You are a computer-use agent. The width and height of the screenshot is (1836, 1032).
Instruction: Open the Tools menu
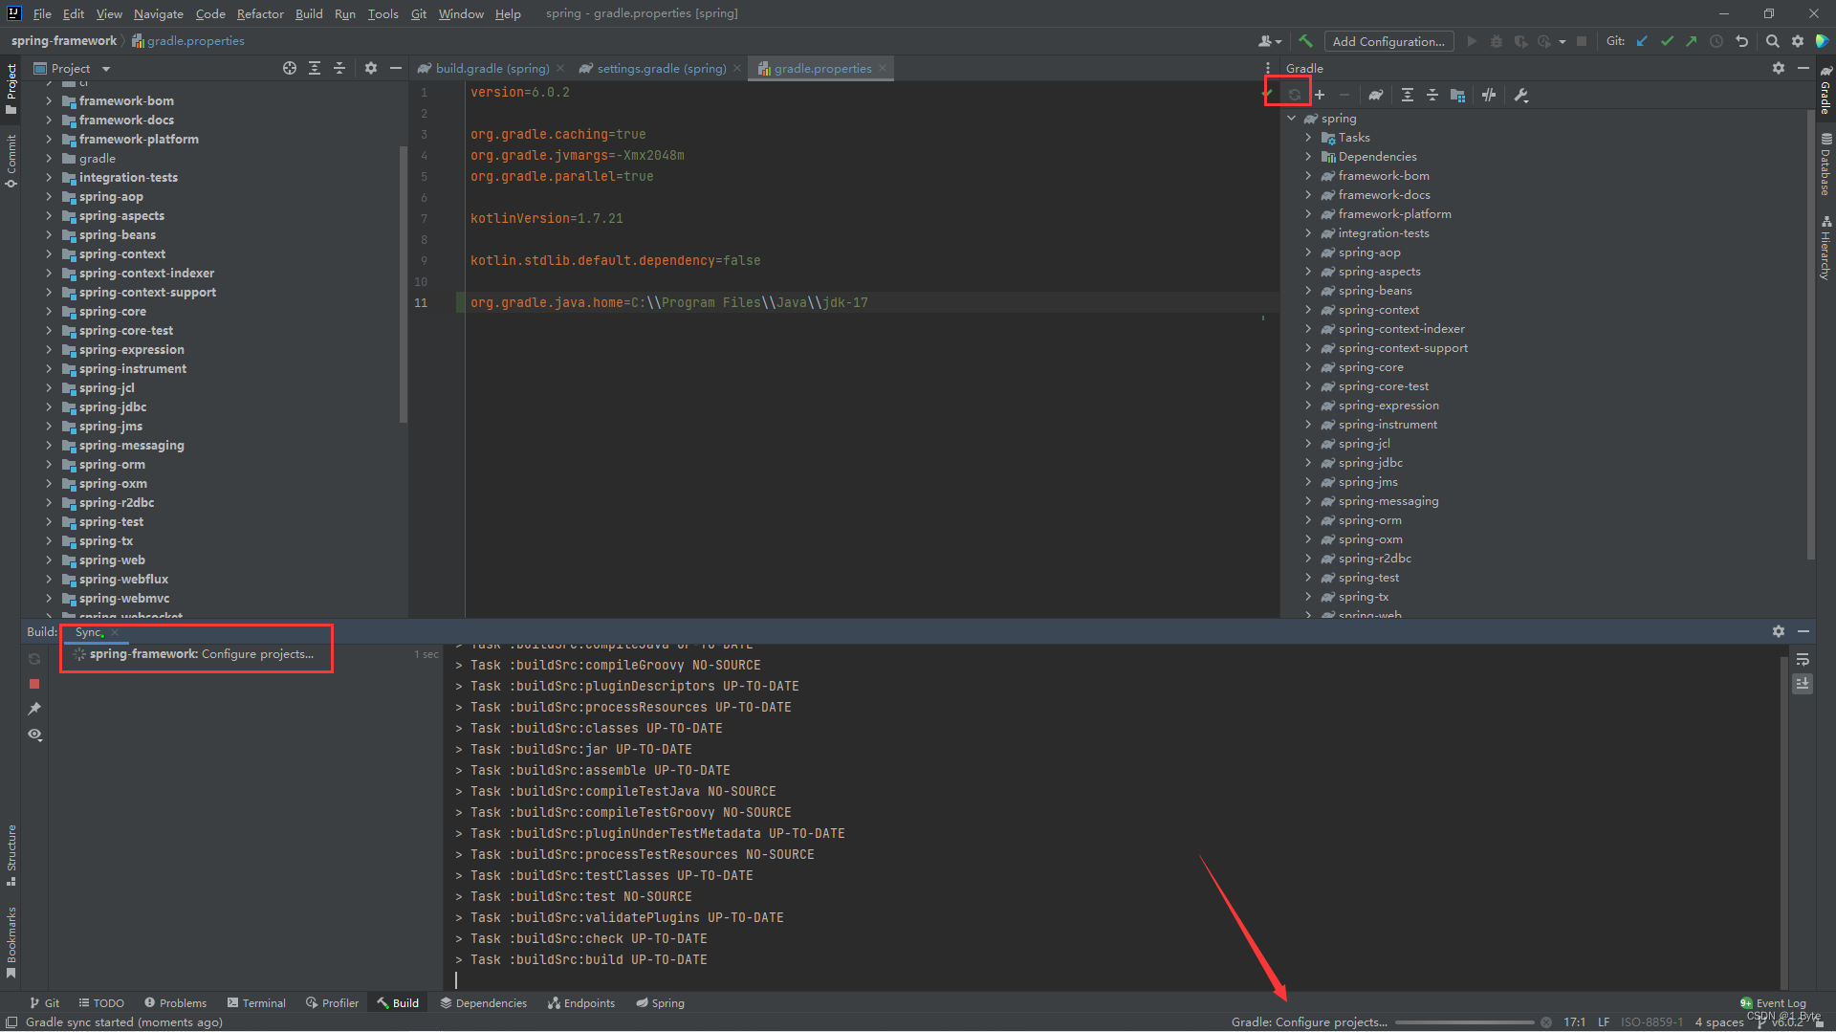point(382,13)
